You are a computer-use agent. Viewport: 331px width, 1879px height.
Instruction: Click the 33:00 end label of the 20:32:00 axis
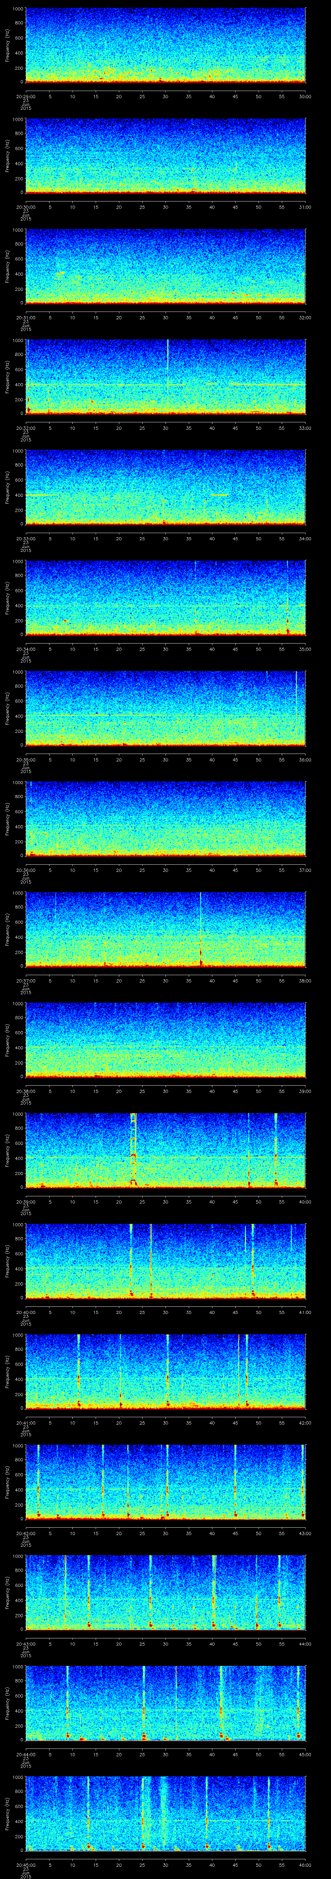pos(305,427)
